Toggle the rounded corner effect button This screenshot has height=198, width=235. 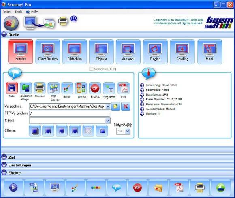click(102, 131)
